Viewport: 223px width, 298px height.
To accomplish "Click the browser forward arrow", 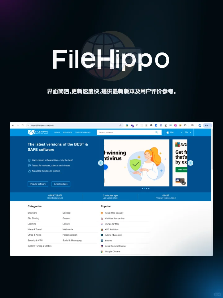I will tap(18, 125).
